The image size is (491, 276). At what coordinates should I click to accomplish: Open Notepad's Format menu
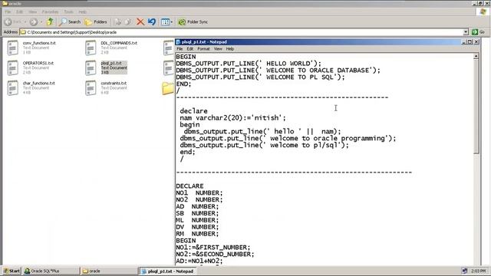pos(203,49)
